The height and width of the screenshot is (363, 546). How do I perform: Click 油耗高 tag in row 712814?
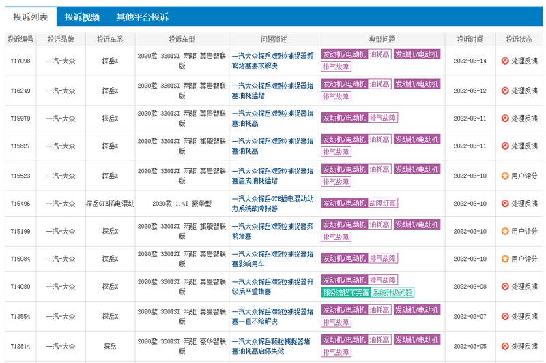[x=379, y=340]
